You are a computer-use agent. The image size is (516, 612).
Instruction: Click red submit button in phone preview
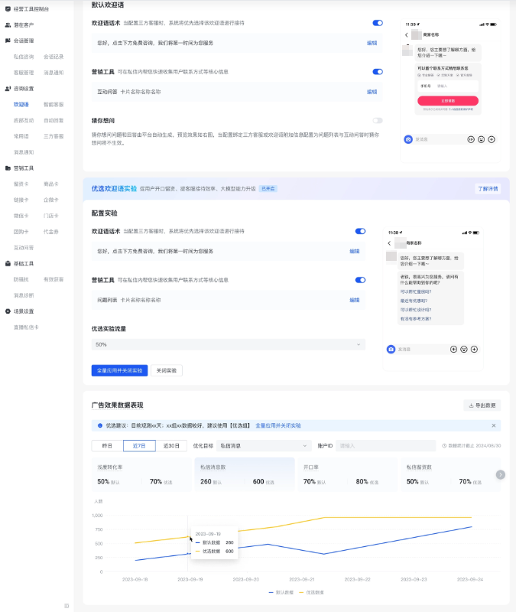(x=448, y=101)
